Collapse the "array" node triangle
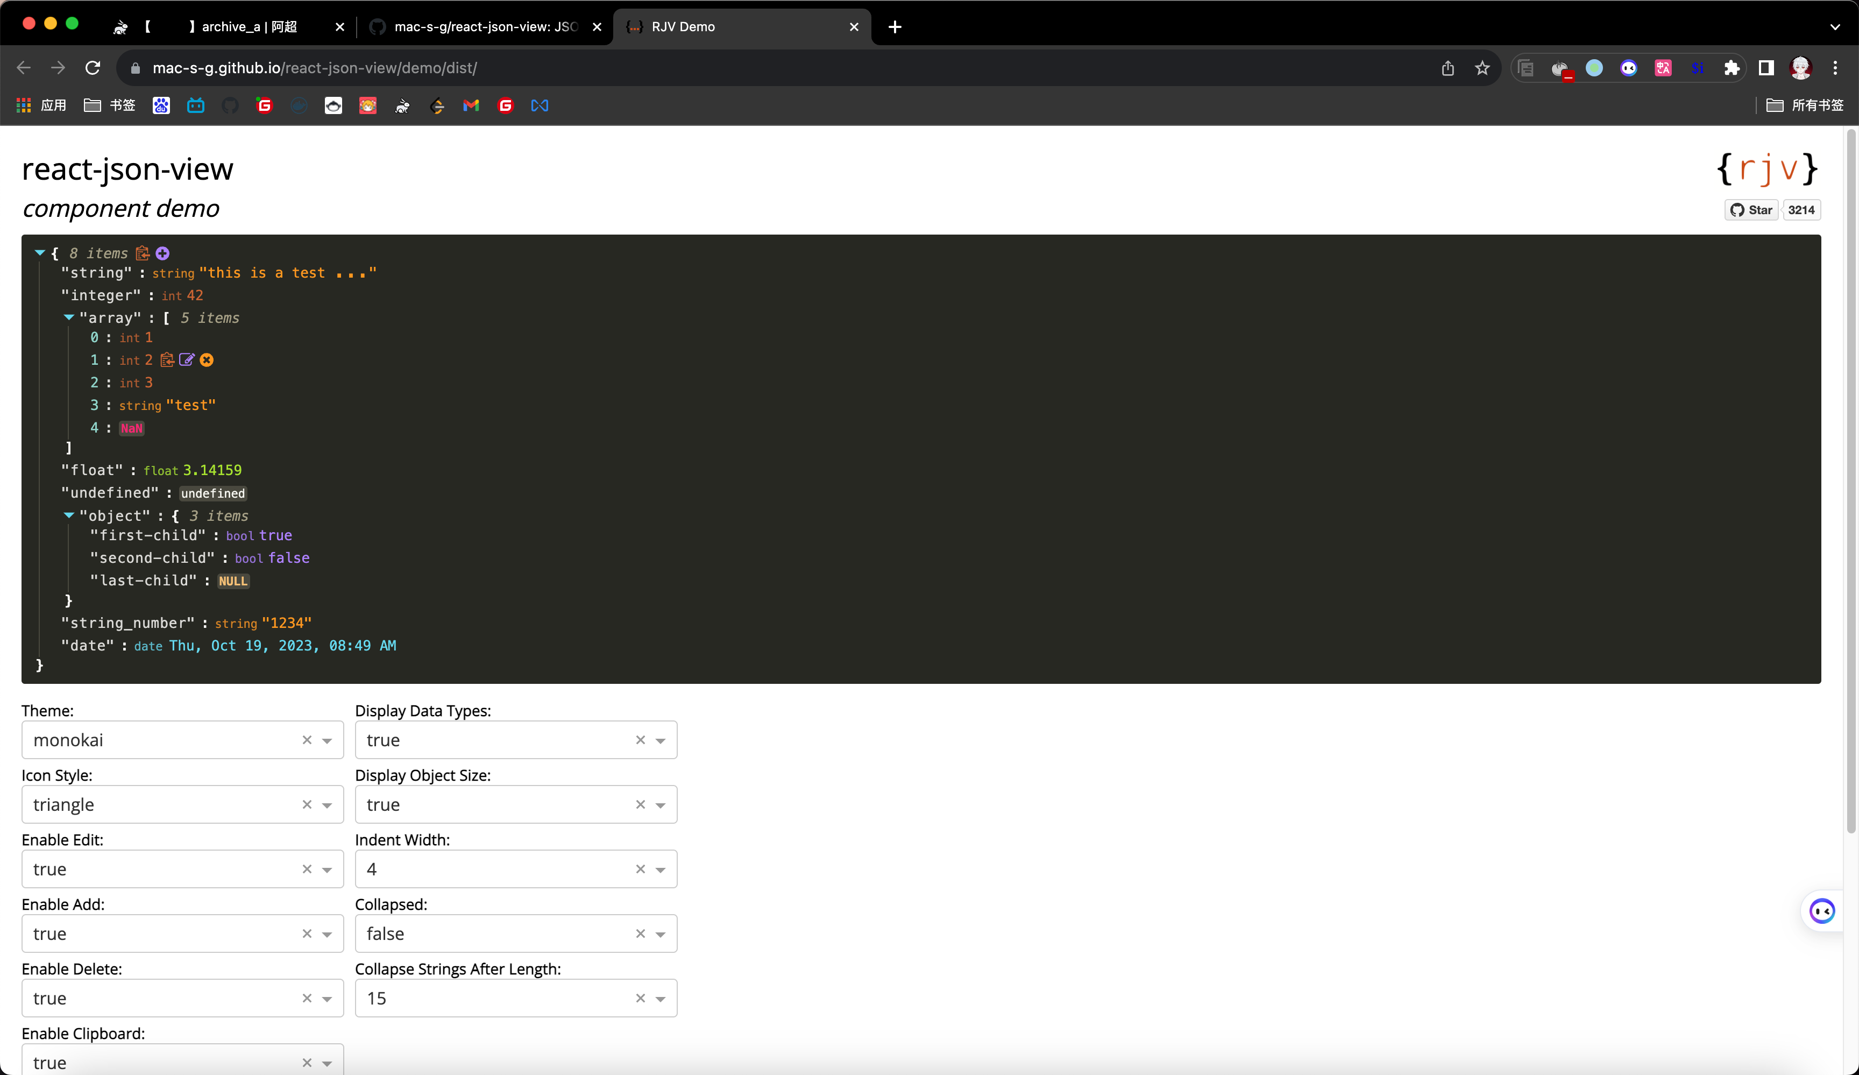Viewport: 1859px width, 1075px height. 69,317
